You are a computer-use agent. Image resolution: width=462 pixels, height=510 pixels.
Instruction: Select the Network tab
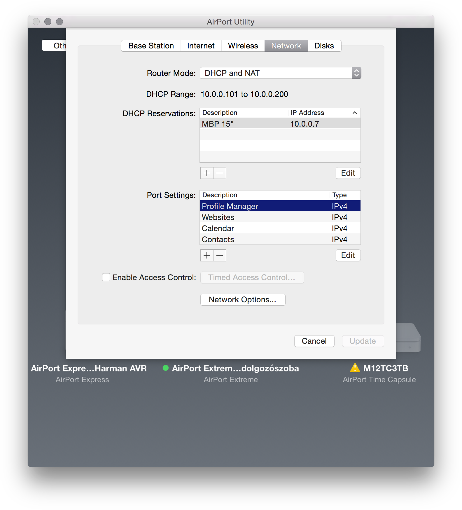(x=286, y=46)
